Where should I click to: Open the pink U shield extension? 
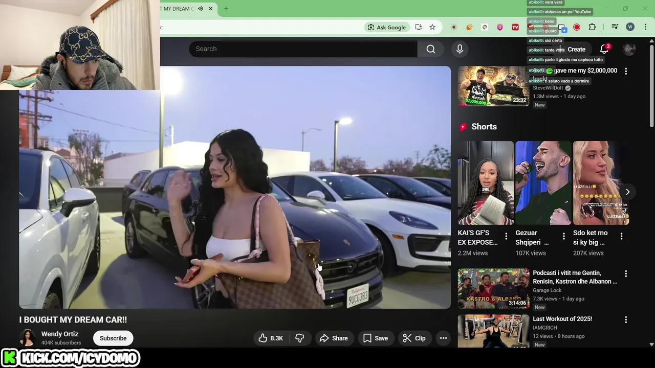point(500,27)
